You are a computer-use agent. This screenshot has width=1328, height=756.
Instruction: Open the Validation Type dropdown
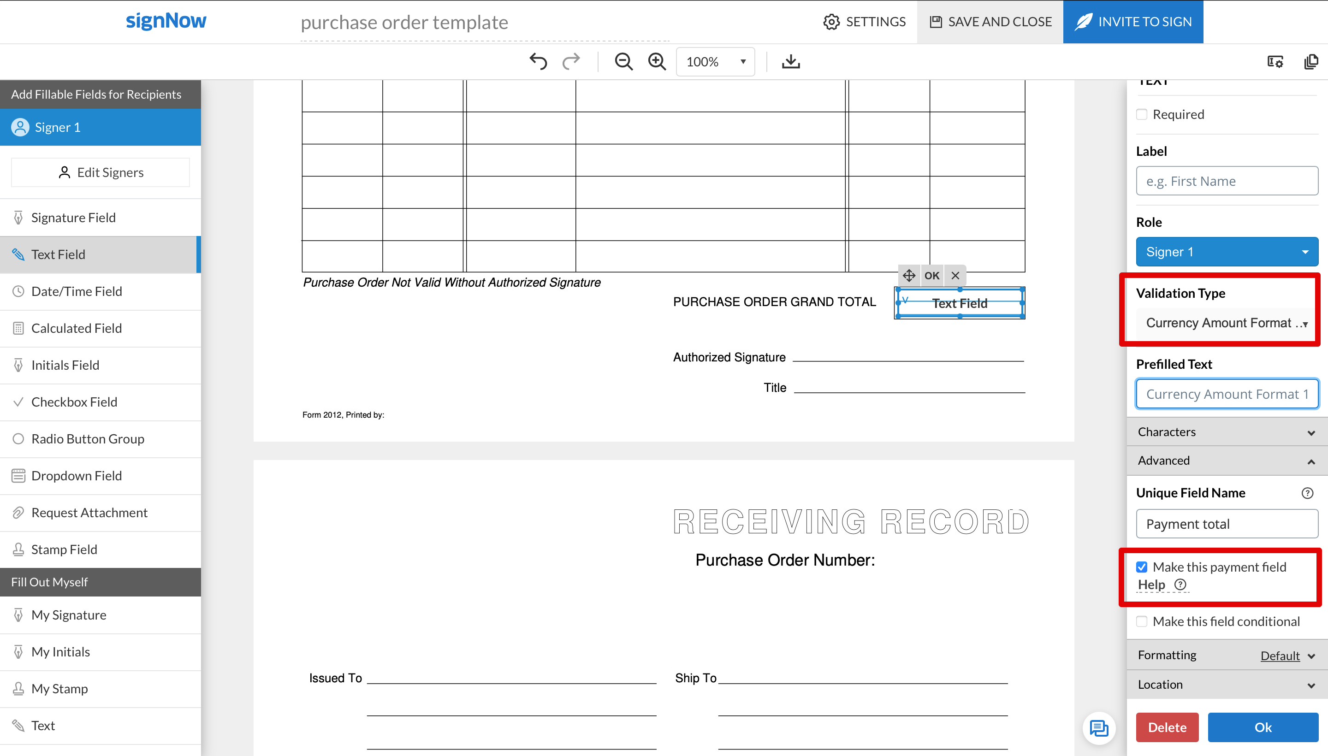[x=1226, y=323]
